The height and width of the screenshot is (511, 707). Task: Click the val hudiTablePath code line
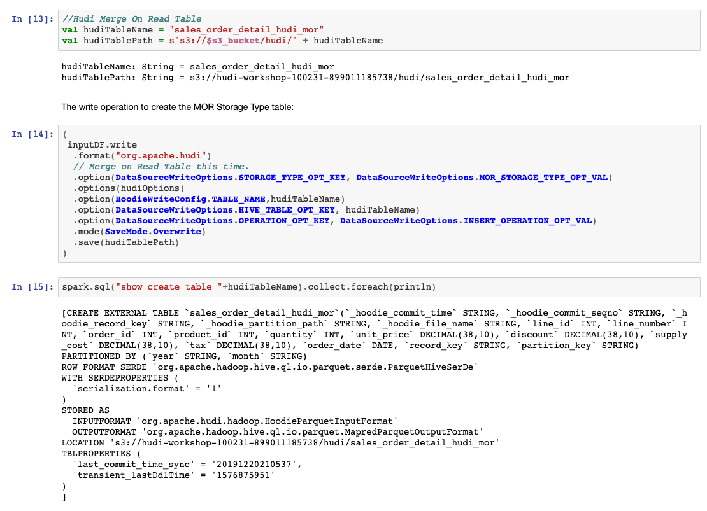pyautogui.click(x=222, y=41)
